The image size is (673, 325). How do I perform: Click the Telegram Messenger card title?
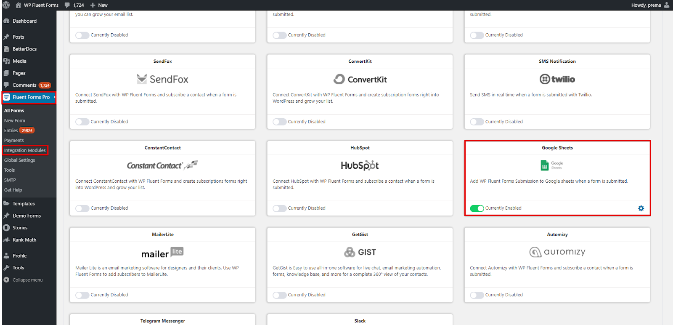tap(162, 321)
